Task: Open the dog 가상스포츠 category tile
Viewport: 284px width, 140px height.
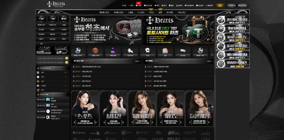Action: pyautogui.click(x=130, y=52)
